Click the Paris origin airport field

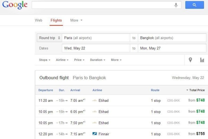click(x=96, y=38)
